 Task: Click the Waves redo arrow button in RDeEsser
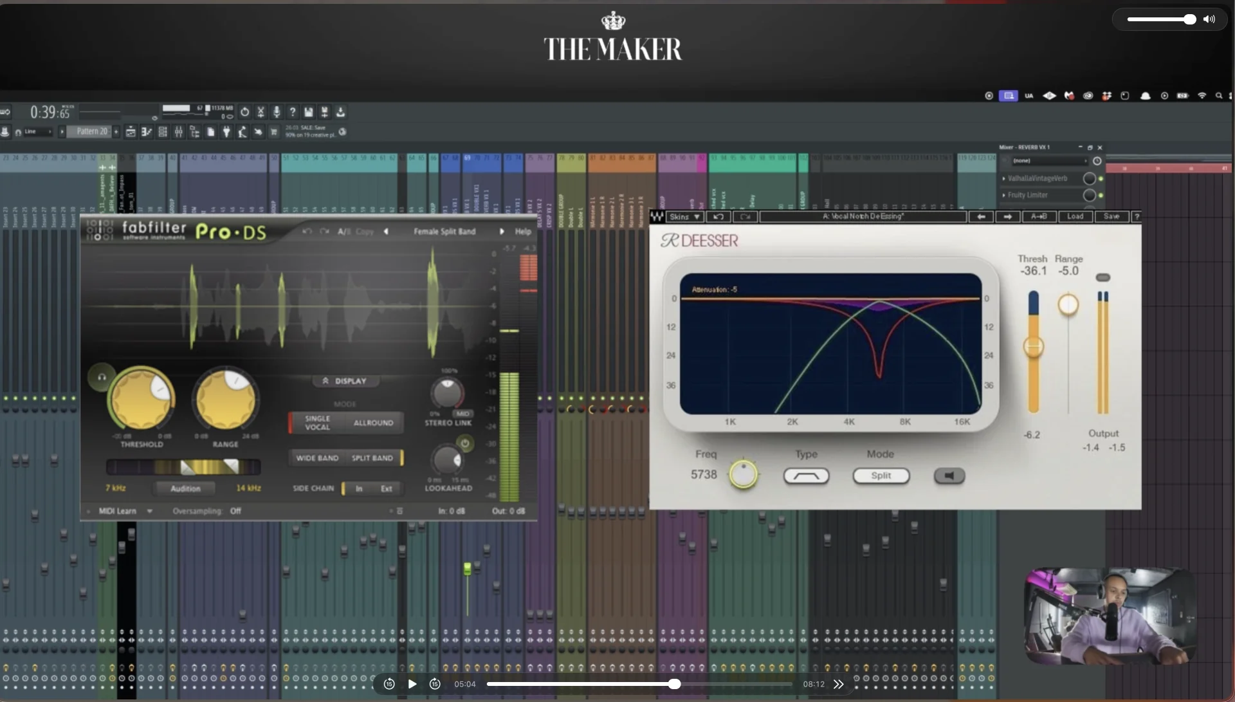pyautogui.click(x=745, y=217)
